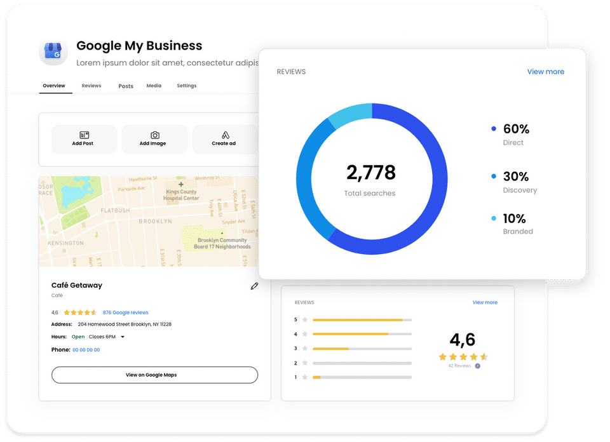
Task: Click the hospital cross marker on the map
Action: [x=181, y=184]
